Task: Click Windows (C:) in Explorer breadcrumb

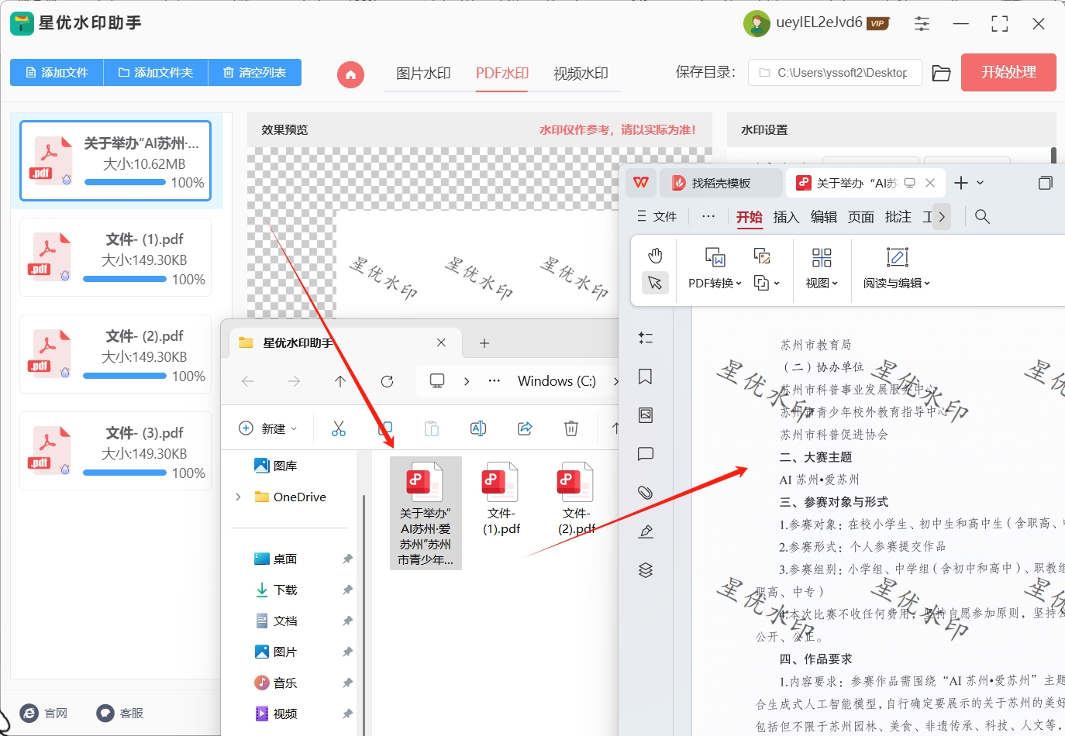Action: (x=557, y=381)
